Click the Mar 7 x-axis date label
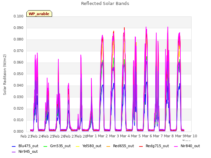Screen dimensions: 211x158 (158, 136)
